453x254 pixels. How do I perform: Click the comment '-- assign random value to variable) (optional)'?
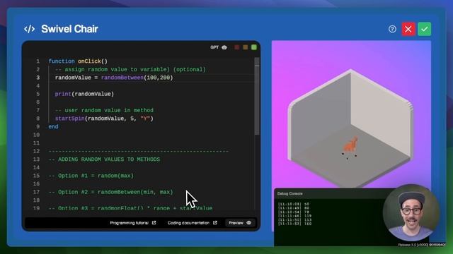coord(130,69)
